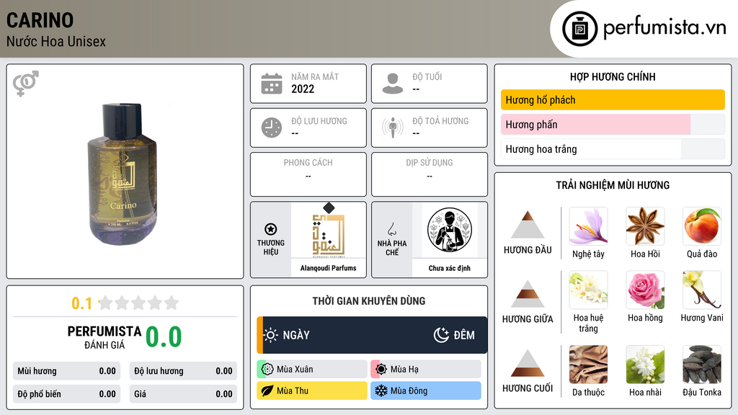
Task: Select the Đậu Tonka bean note
Action: (x=702, y=365)
